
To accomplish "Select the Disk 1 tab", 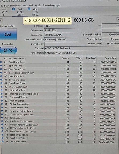I will click(x=20, y=12).
